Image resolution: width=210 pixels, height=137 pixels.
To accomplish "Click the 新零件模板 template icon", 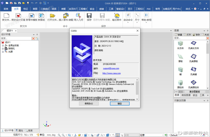I will click(31, 16).
